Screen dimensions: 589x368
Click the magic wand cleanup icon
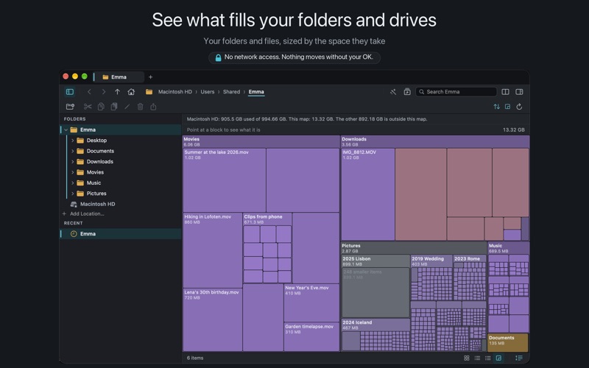393,92
